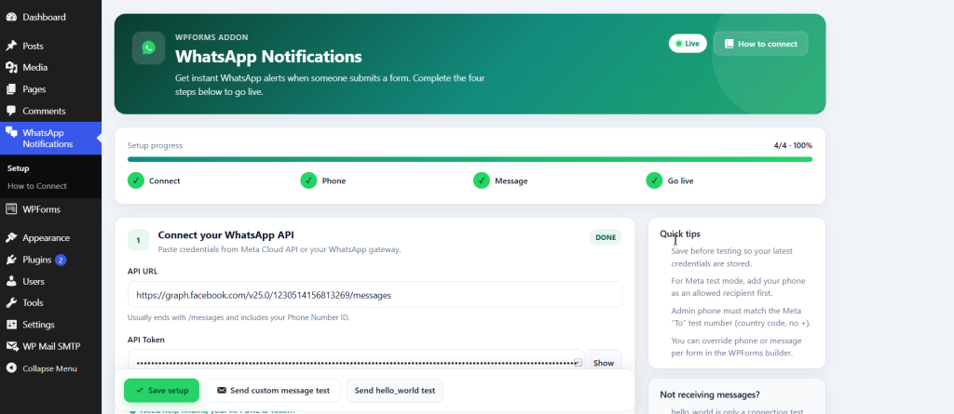Viewport: 954px width, 414px height.
Task: Click the Plugins update count badge
Action: point(61,260)
